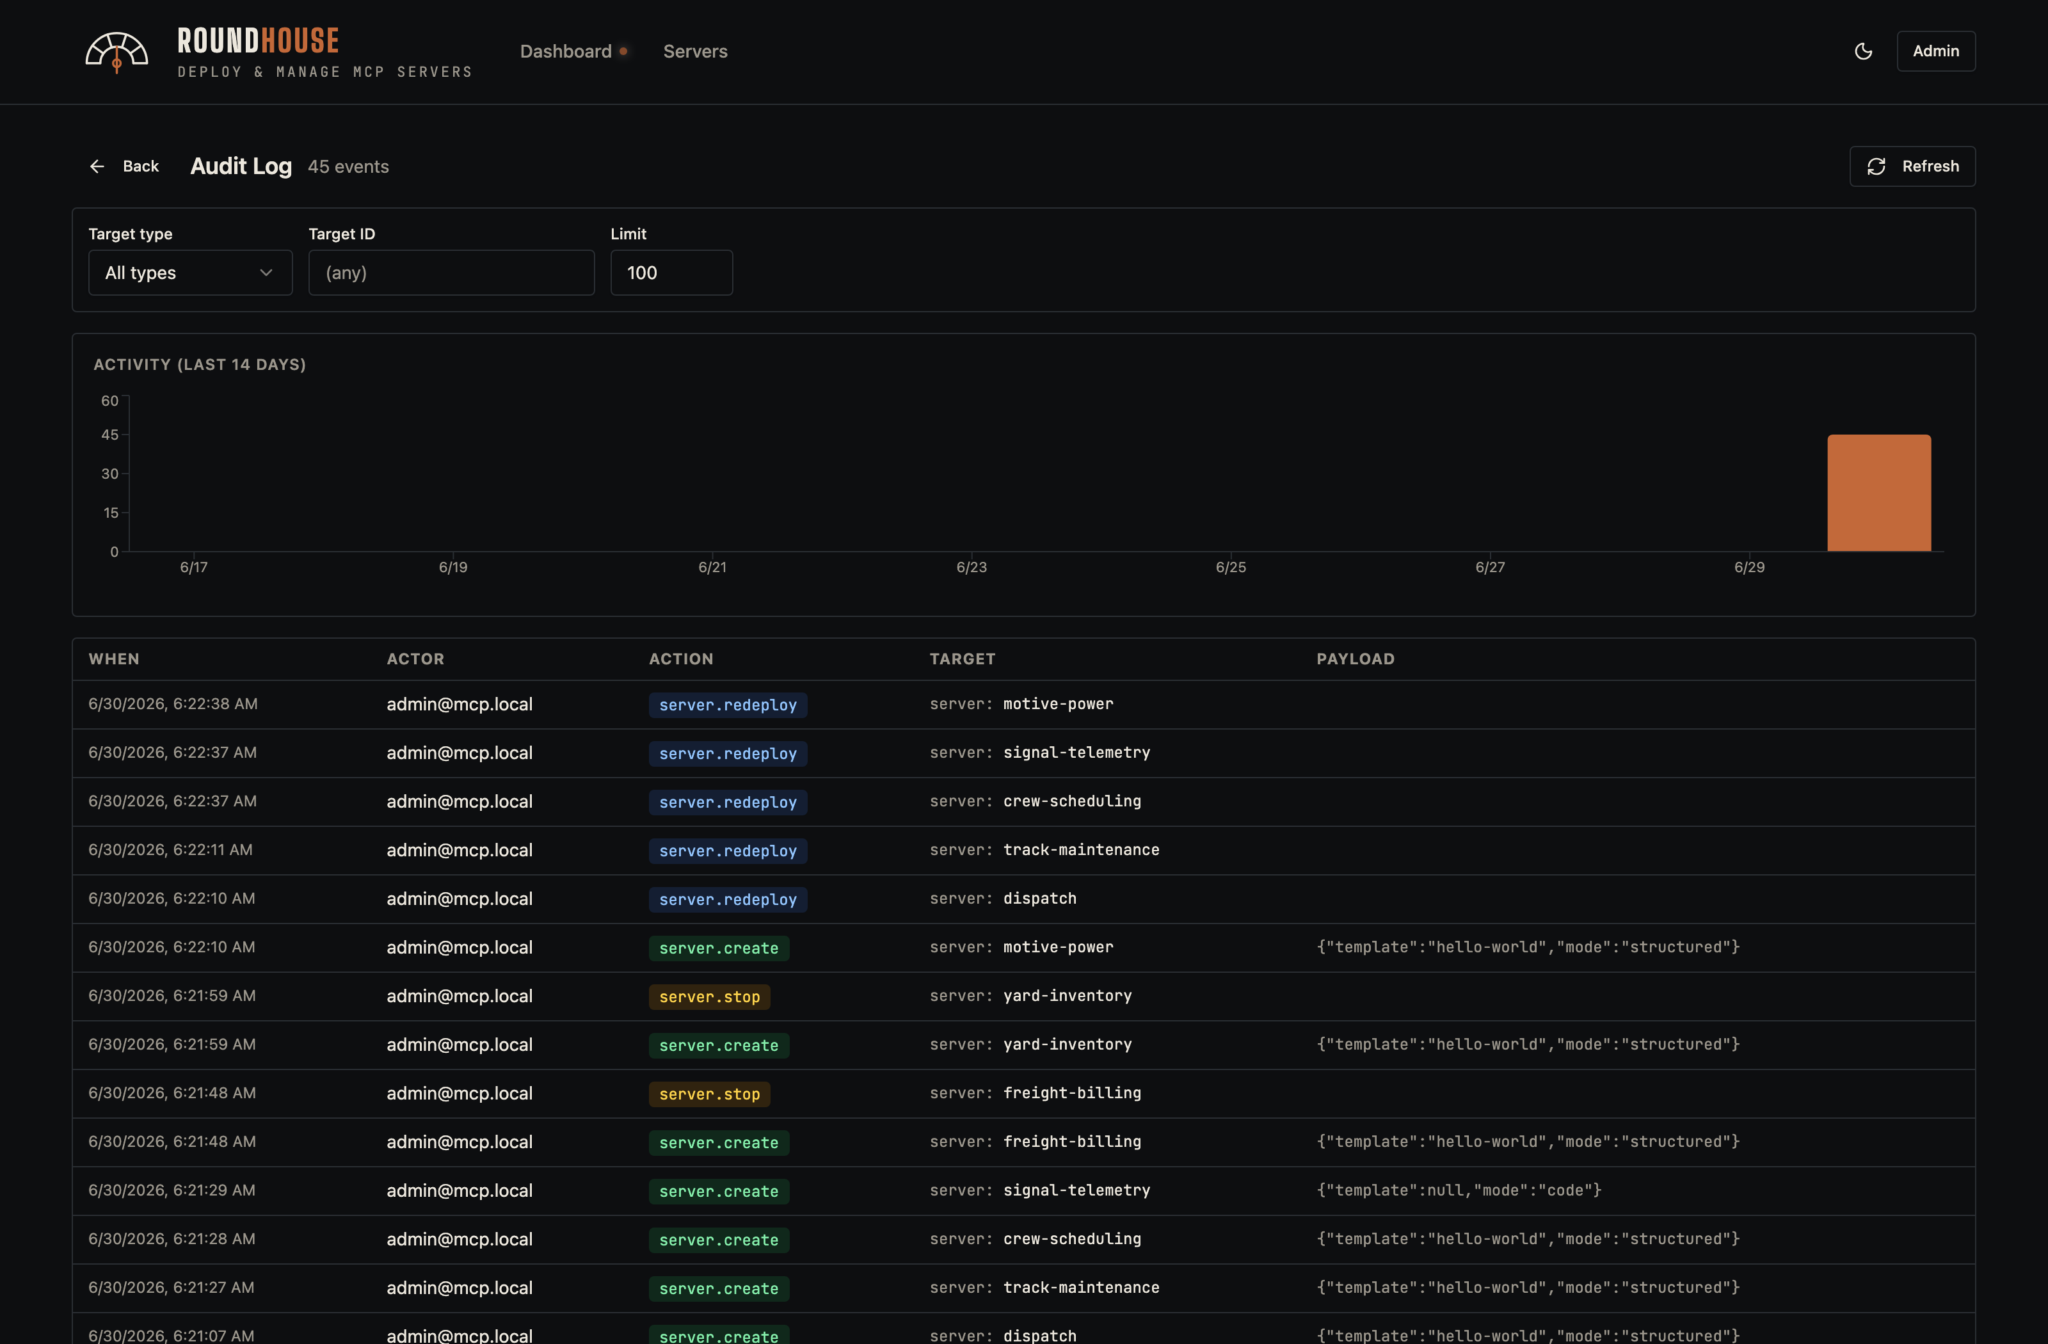Click the refresh arrows icon

pyautogui.click(x=1876, y=166)
